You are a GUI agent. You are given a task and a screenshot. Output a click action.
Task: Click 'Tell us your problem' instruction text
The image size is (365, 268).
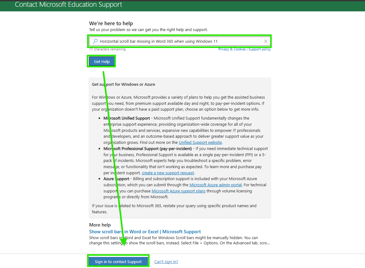pyautogui.click(x=148, y=30)
